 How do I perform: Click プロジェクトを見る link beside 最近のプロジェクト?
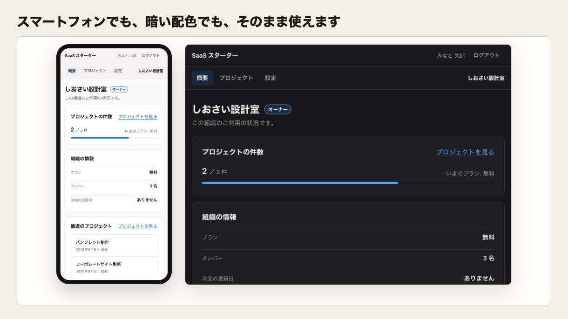(138, 226)
